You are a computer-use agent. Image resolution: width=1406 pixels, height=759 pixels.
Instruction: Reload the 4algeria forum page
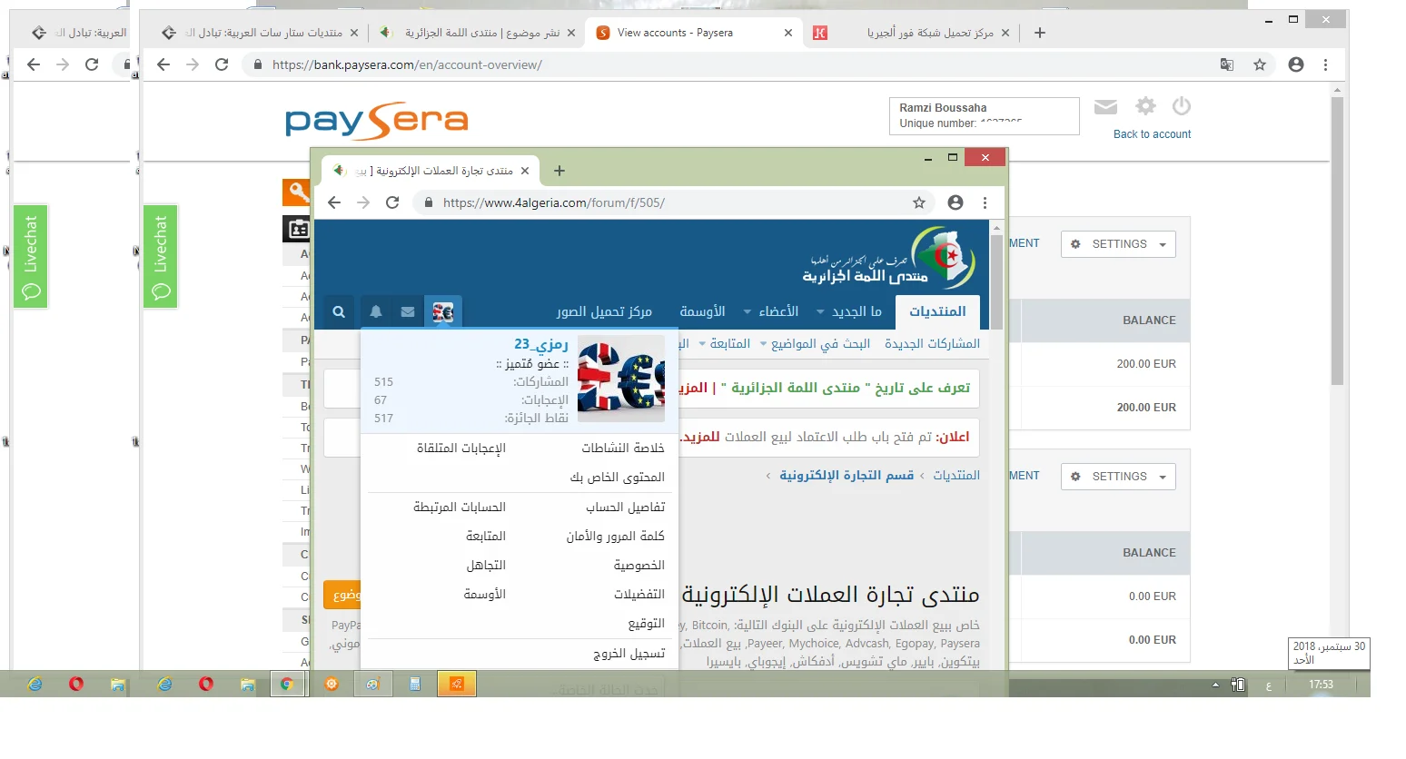392,202
